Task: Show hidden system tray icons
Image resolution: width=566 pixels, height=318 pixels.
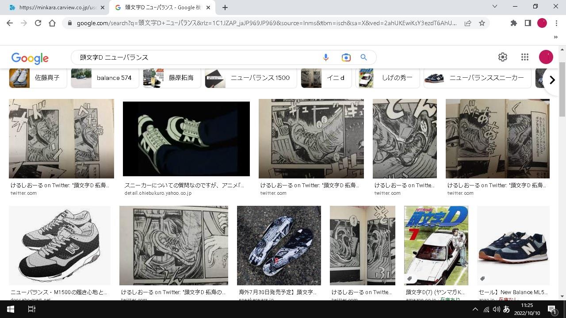Action: click(475, 310)
